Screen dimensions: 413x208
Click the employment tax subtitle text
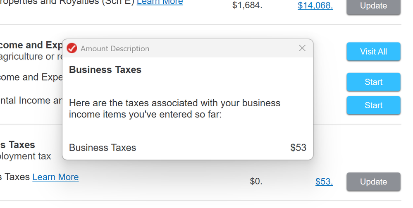click(x=26, y=156)
